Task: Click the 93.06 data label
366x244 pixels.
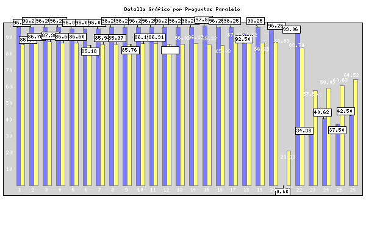Action: 292,29
